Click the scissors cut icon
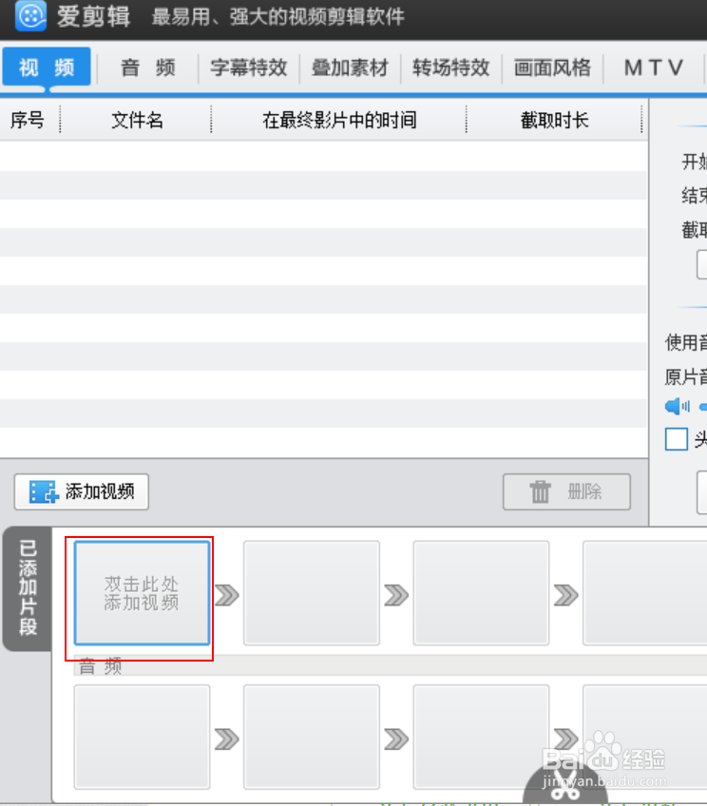This screenshot has width=707, height=806. [565, 785]
